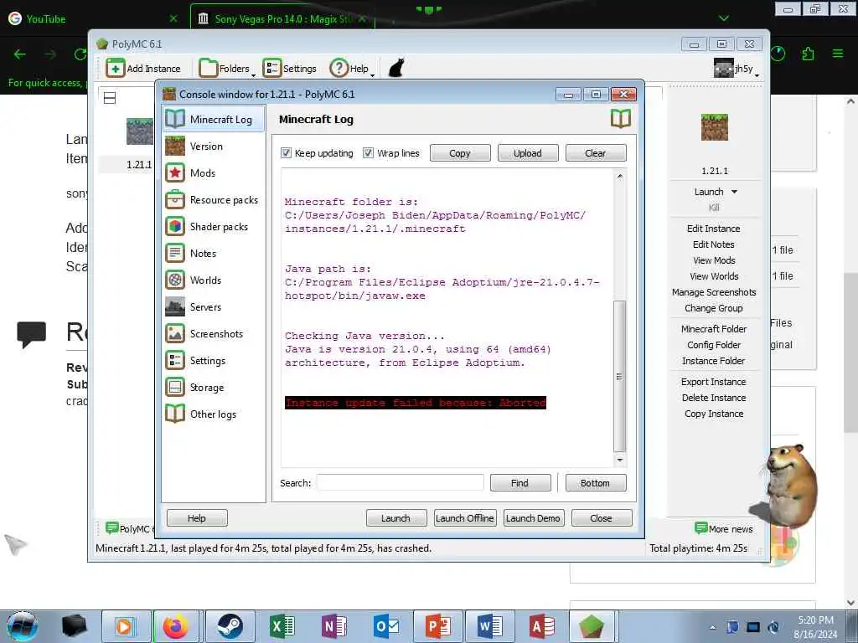
Task: Open Firefox from the taskbar
Action: [176, 626]
